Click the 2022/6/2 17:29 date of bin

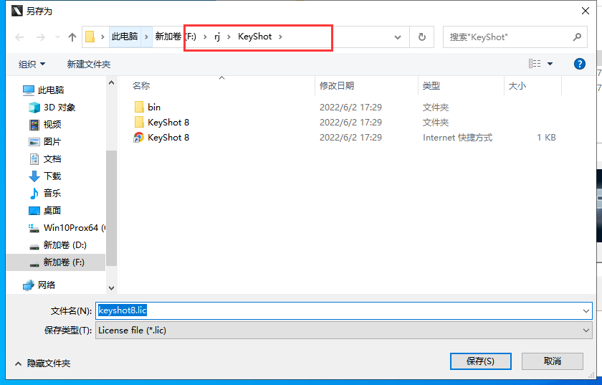[x=350, y=108]
